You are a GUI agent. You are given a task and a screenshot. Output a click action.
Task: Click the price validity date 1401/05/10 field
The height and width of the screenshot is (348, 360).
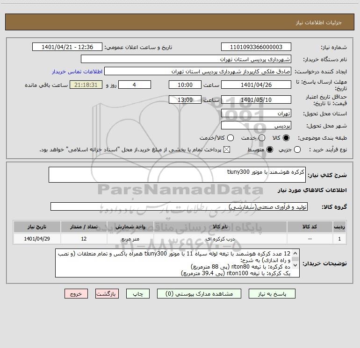pos(256,99)
